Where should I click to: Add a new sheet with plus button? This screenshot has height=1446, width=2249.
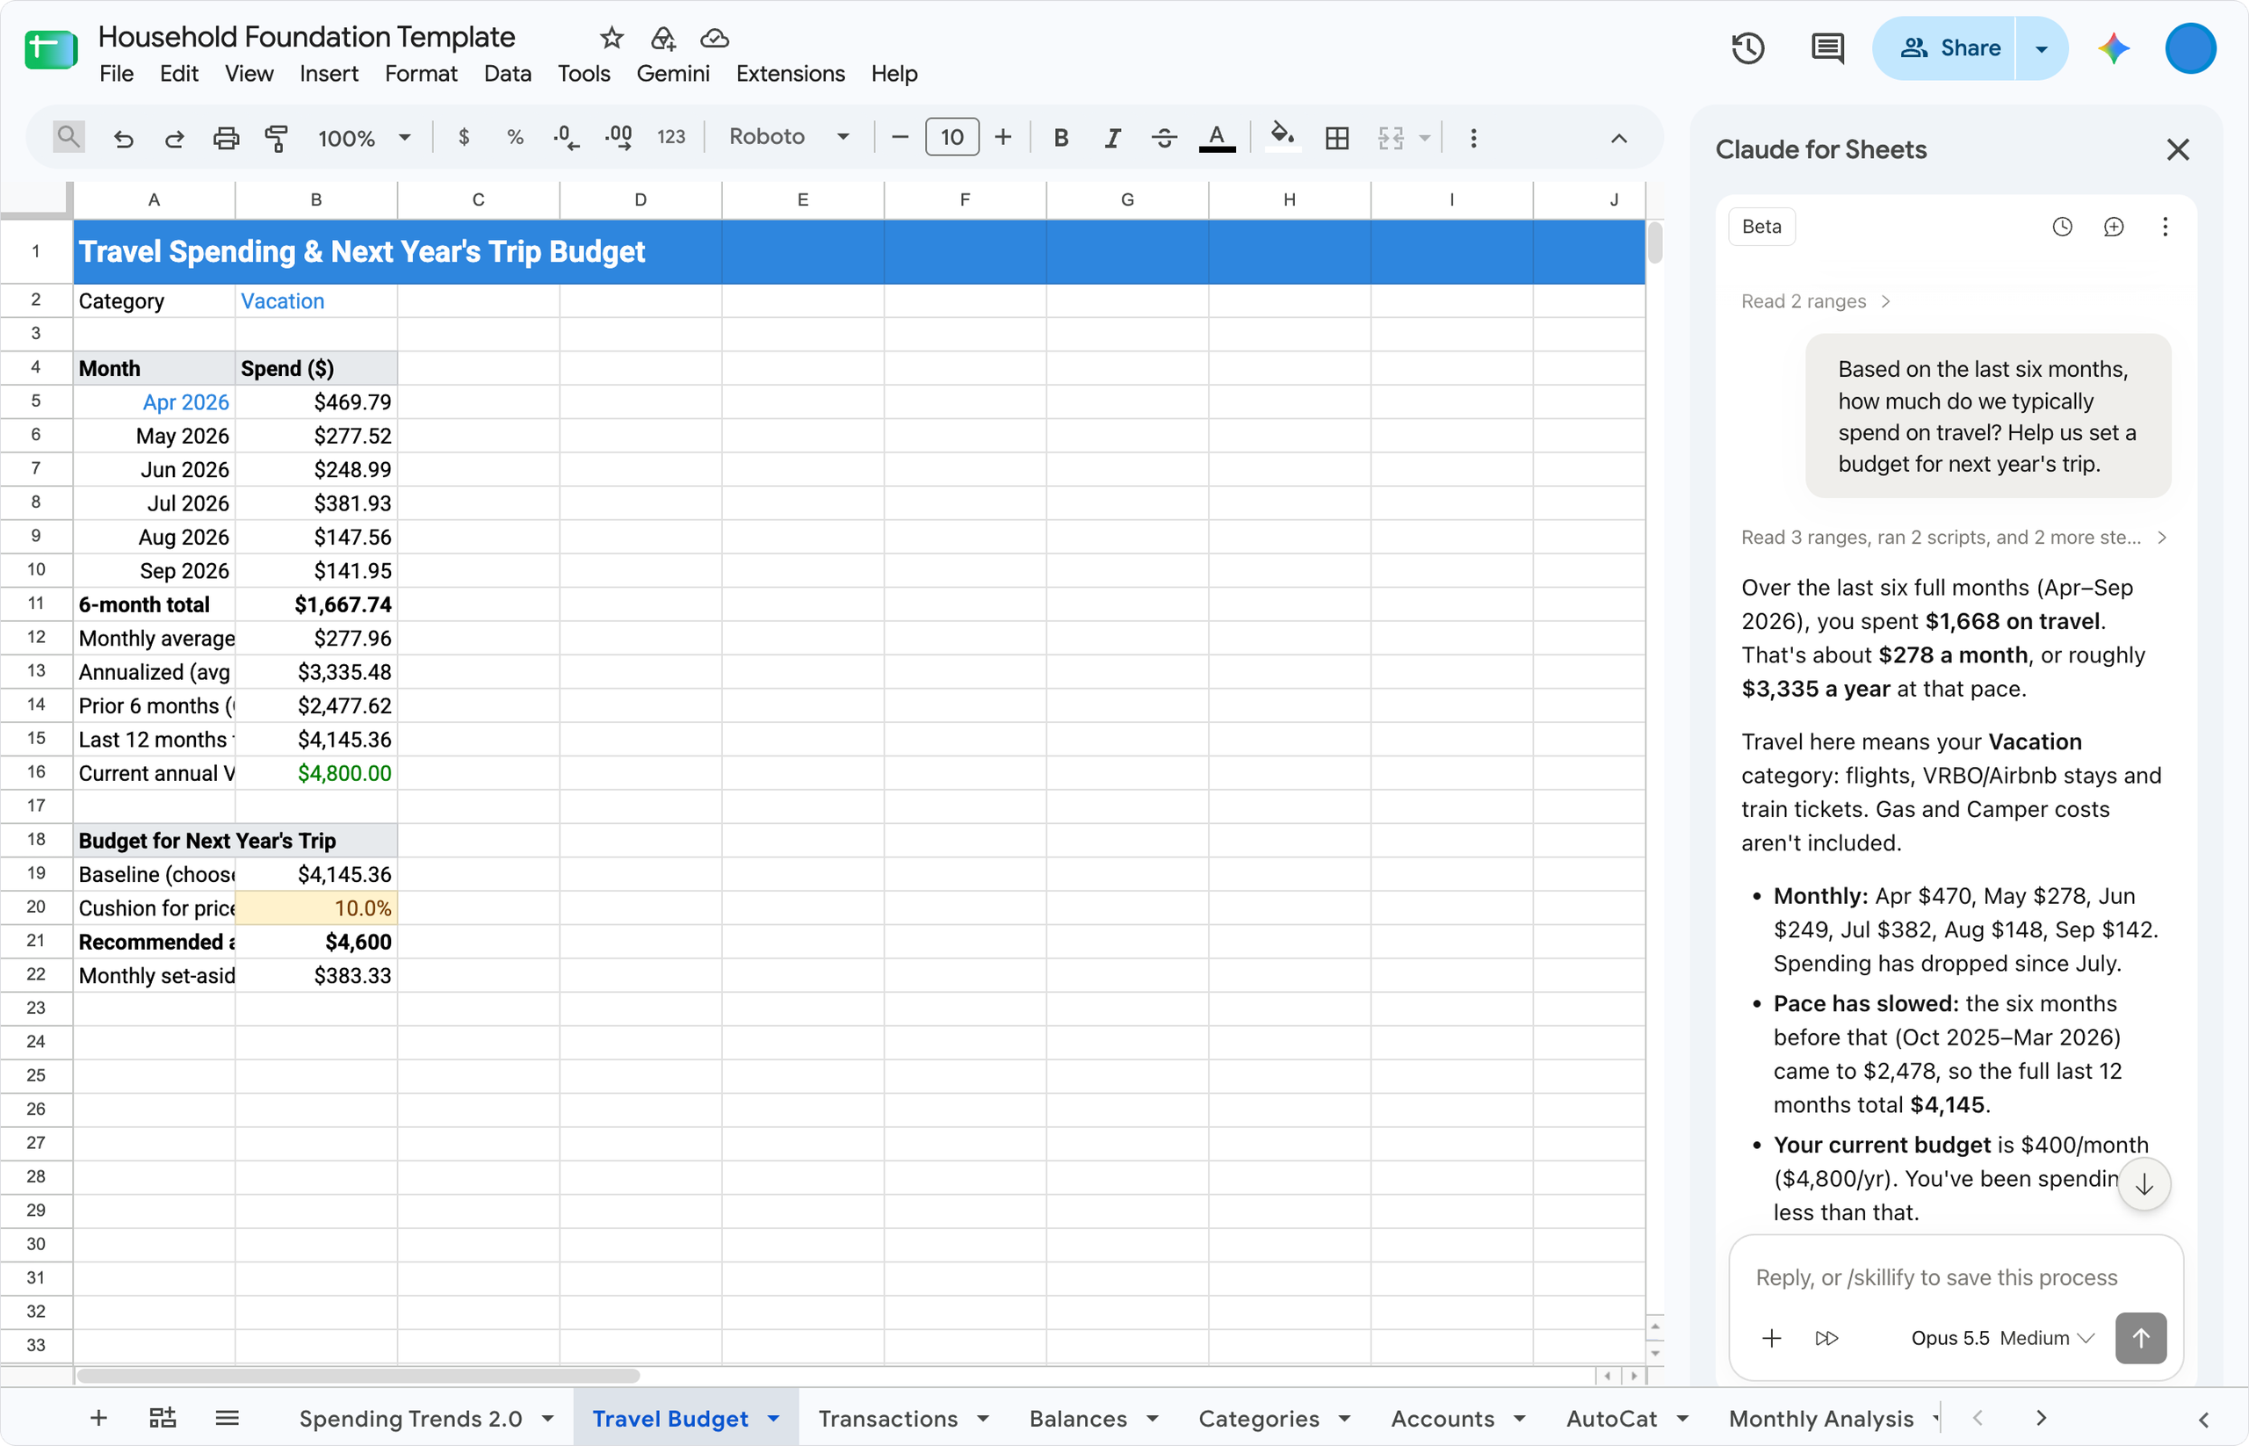pyautogui.click(x=98, y=1417)
